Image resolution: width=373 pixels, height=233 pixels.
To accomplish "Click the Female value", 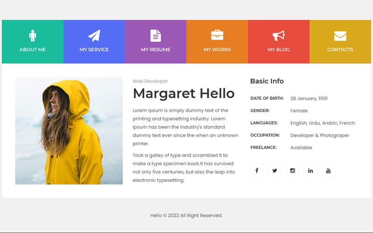I will point(299,111).
